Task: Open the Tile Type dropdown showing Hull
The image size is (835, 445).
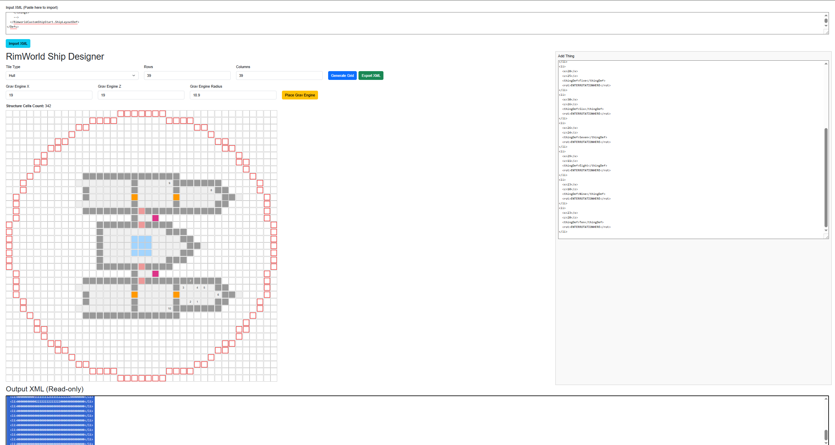Action: click(x=72, y=76)
